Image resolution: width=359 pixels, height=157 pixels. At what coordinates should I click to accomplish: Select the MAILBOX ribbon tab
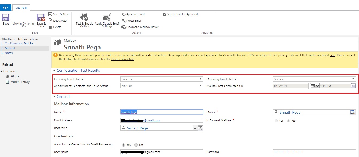(21, 8)
